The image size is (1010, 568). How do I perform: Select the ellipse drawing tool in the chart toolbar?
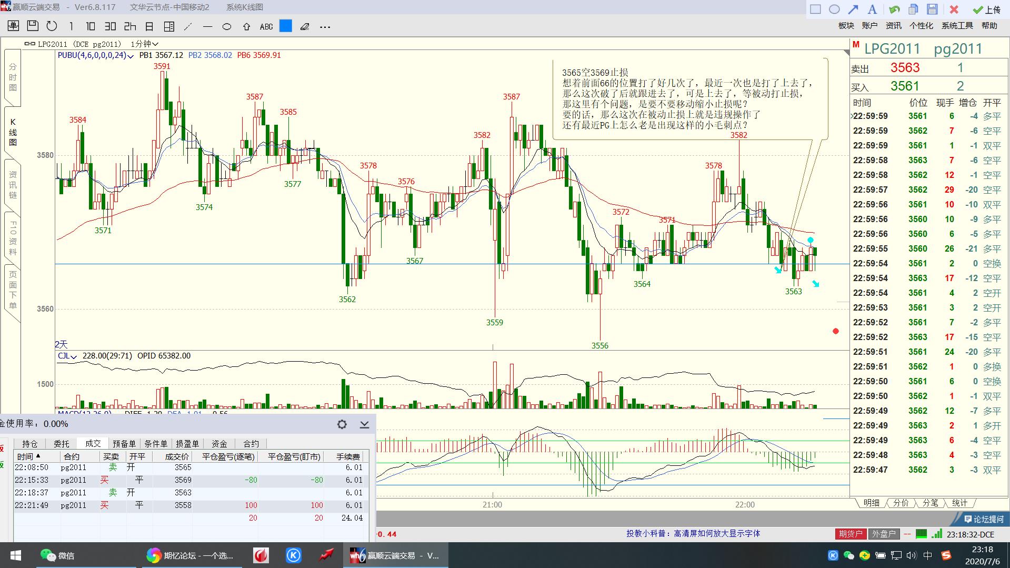click(227, 26)
